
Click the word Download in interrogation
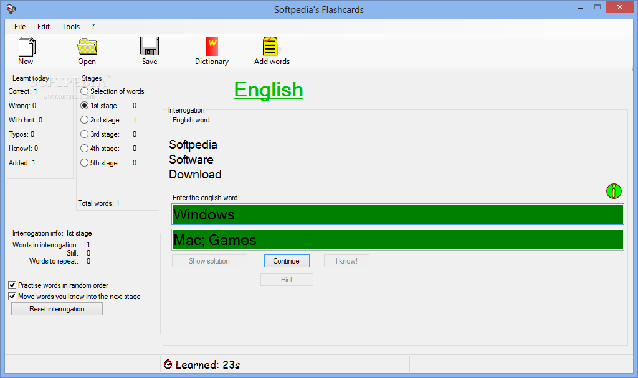195,174
